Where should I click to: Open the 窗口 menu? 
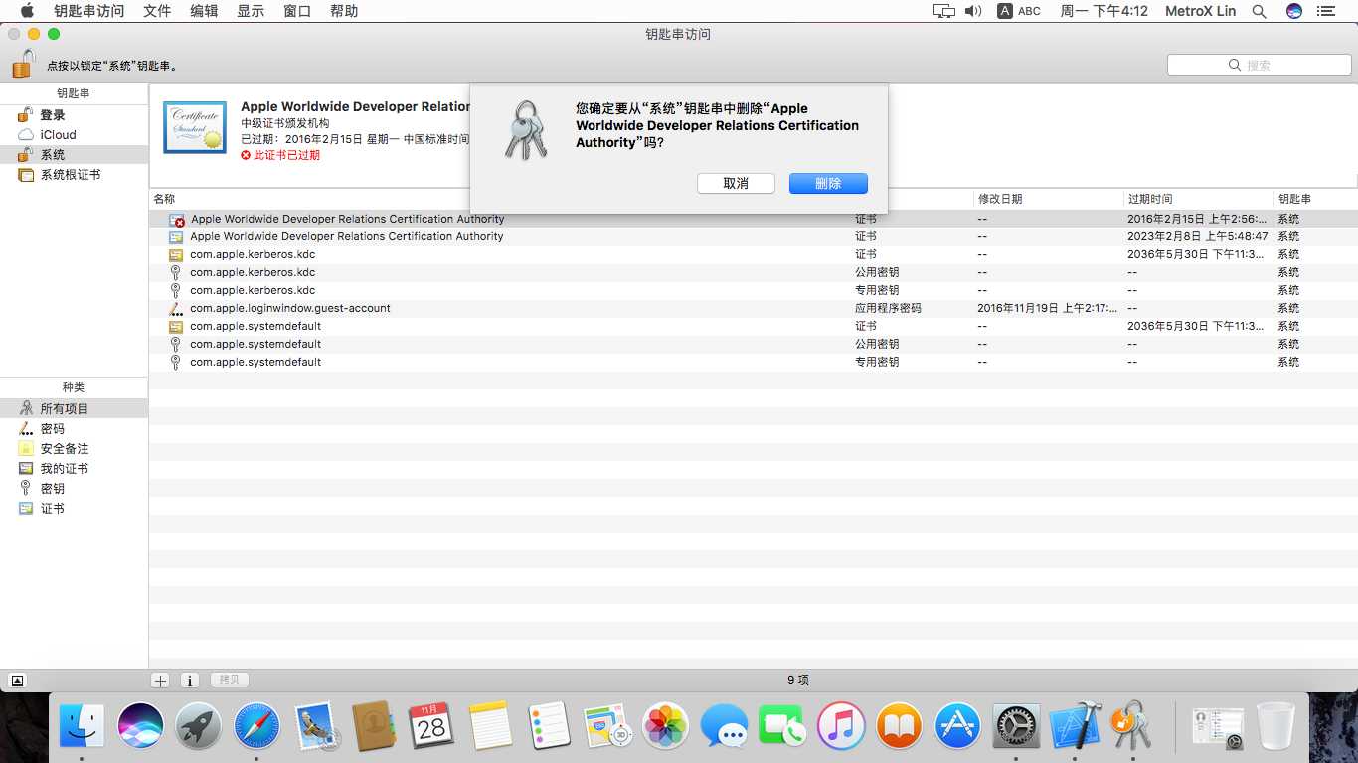(x=297, y=11)
